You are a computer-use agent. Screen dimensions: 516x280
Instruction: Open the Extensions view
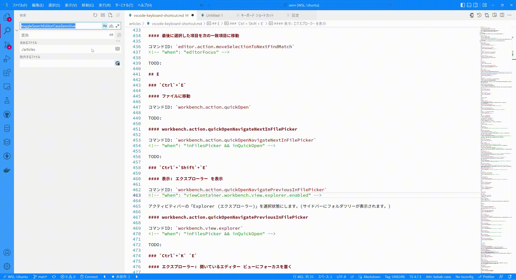click(x=7, y=73)
